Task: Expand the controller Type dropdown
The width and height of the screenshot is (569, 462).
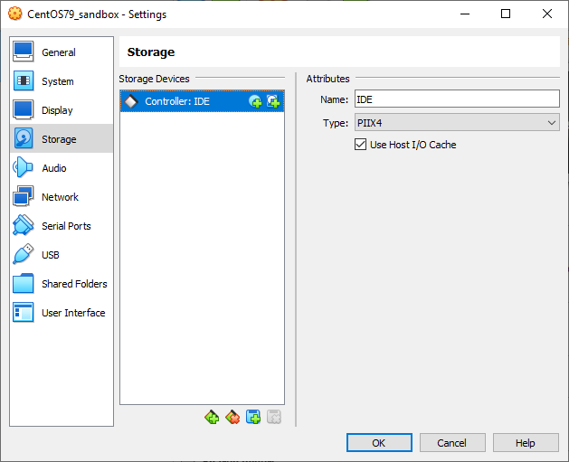Action: [456, 123]
